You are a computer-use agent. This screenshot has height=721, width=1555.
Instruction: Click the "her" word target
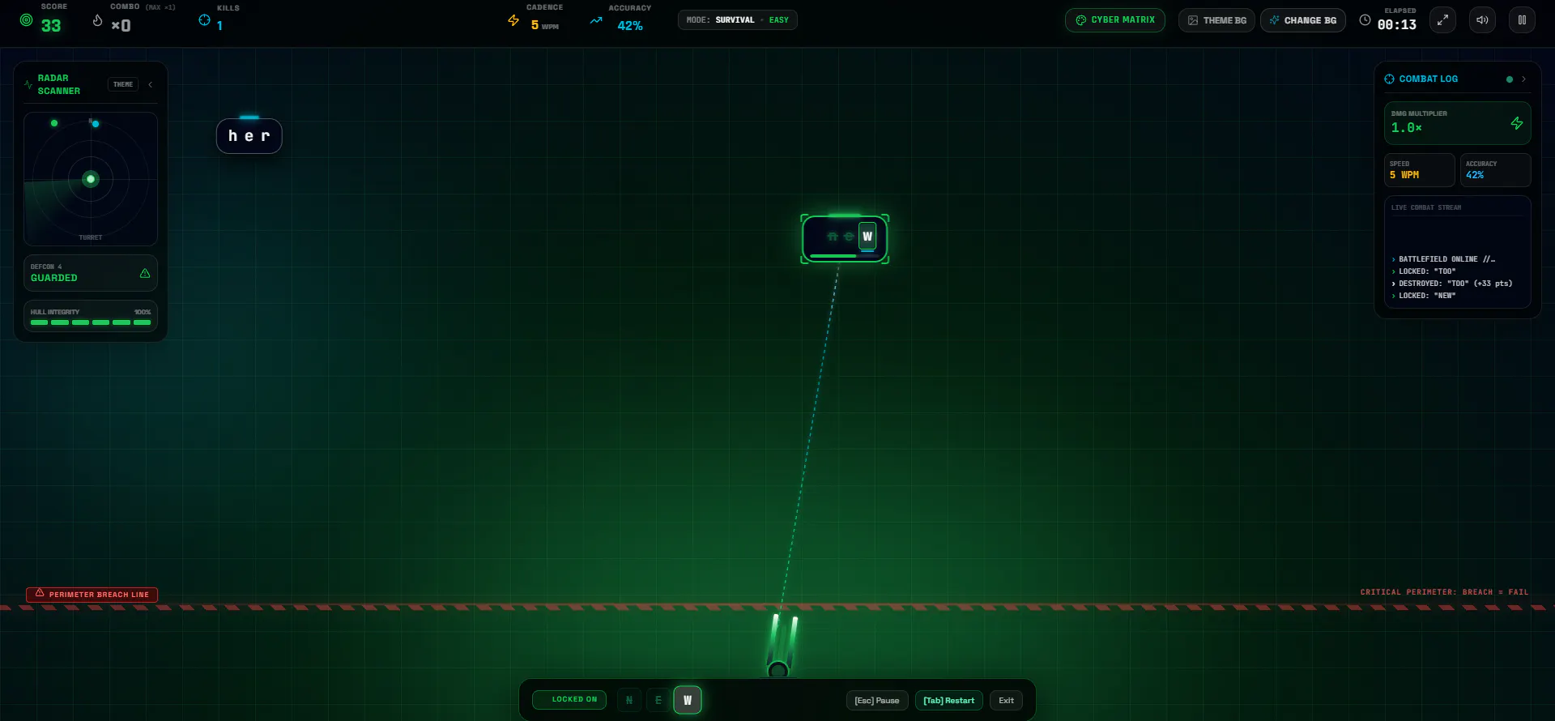tap(249, 136)
